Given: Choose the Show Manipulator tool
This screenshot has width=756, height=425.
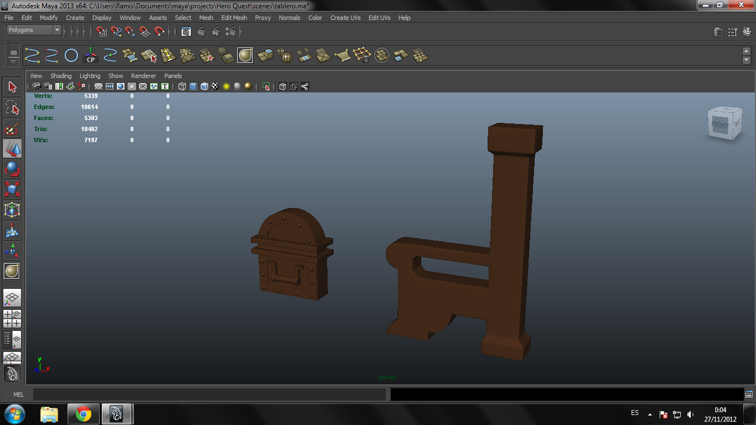Looking at the screenshot, I should point(12,251).
